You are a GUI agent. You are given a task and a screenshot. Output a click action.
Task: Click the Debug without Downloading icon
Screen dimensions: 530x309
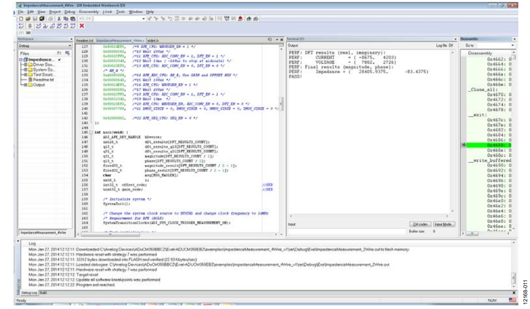(x=256, y=19)
